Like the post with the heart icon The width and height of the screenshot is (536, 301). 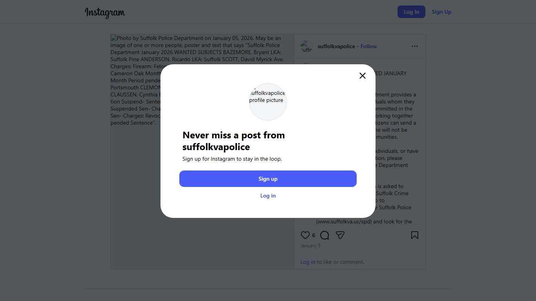[x=305, y=235]
